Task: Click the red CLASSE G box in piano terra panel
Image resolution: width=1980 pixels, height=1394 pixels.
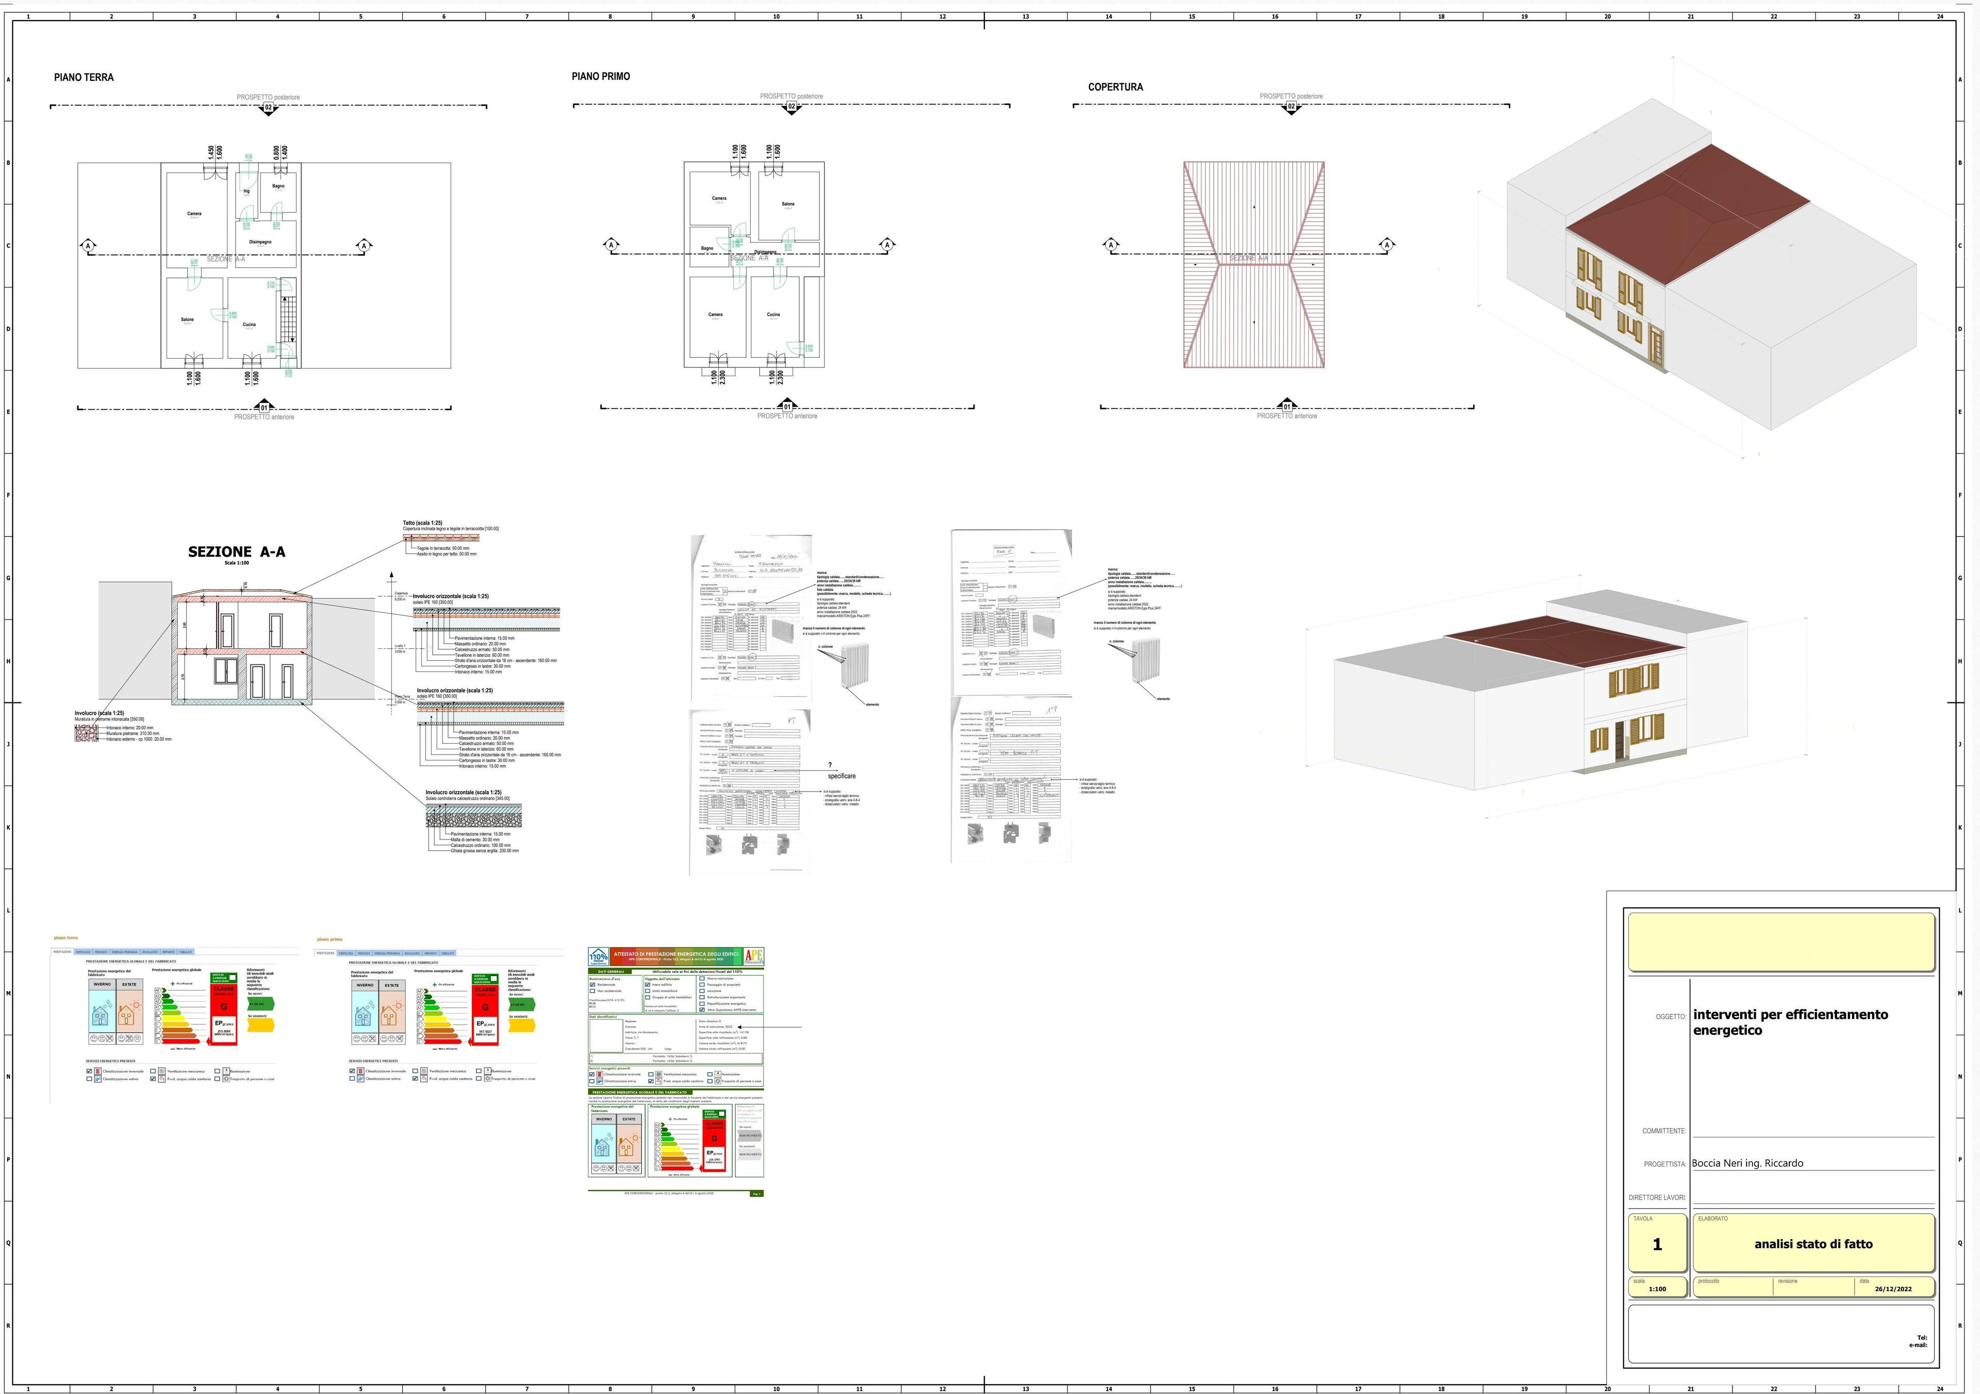Action: [x=224, y=1015]
